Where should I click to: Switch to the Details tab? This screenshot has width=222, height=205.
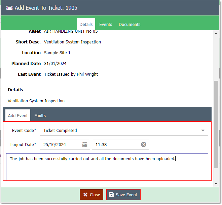coord(86,24)
